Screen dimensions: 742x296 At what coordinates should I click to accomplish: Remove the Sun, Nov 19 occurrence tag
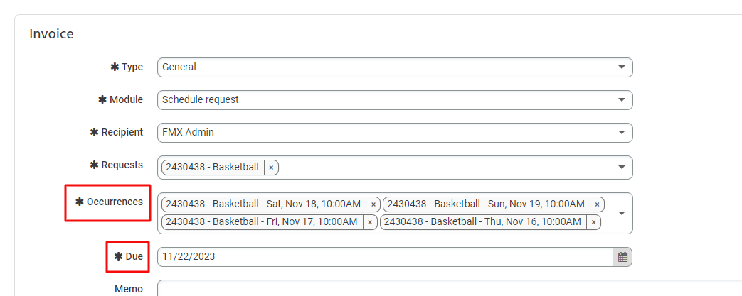coord(597,204)
